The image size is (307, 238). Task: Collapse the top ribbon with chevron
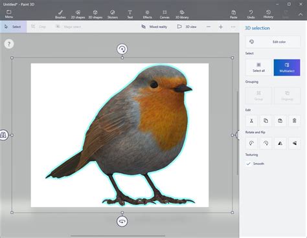[x=301, y=14]
